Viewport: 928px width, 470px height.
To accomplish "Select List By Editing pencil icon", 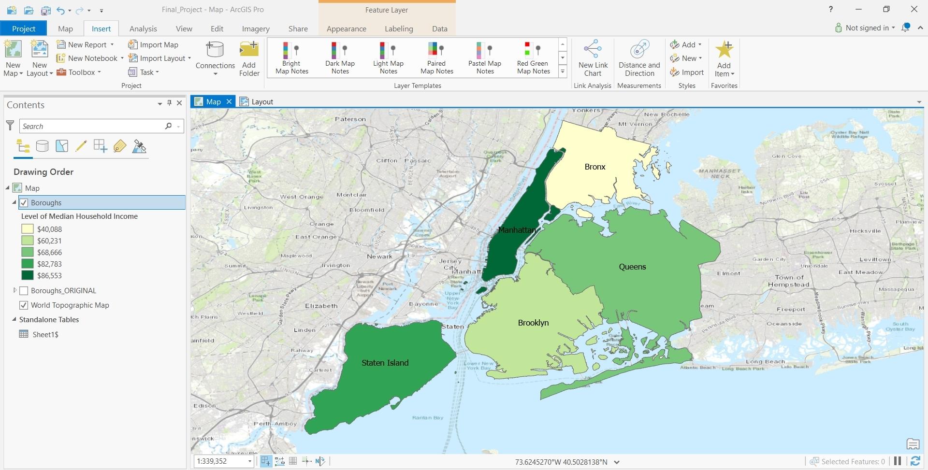I will coord(81,146).
